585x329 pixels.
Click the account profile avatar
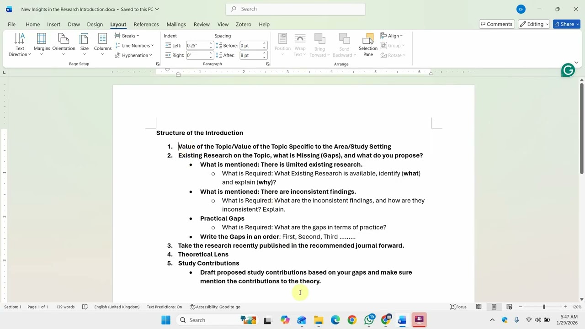click(521, 9)
